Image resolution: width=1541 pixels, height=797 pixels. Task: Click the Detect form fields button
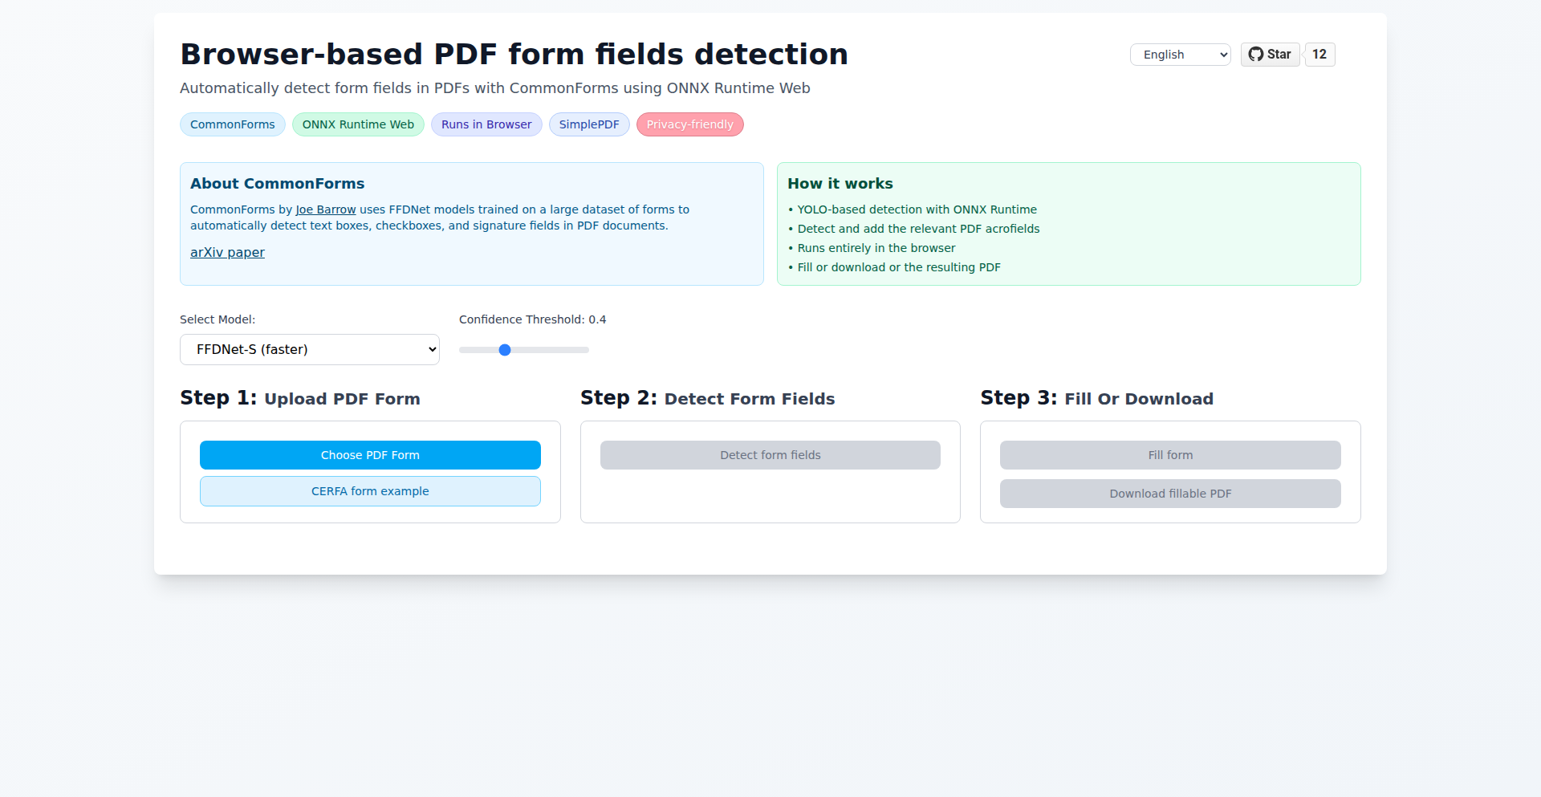coord(770,455)
